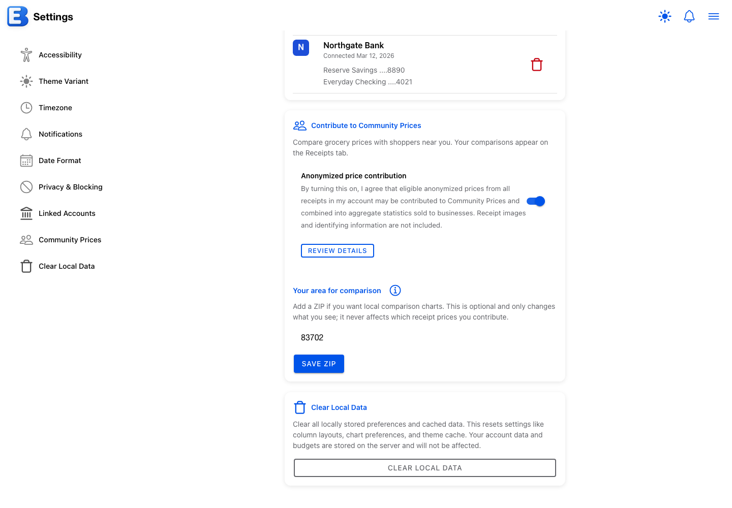
Task: Go to Theme Variant settings
Action: [x=64, y=81]
